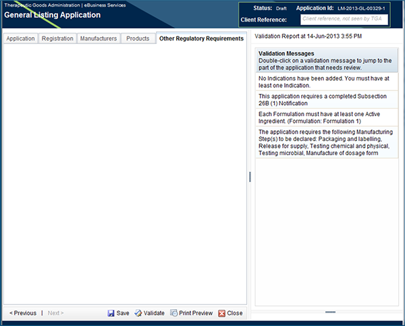405x326 pixels.
Task: Open the Application tab
Action: pos(20,38)
